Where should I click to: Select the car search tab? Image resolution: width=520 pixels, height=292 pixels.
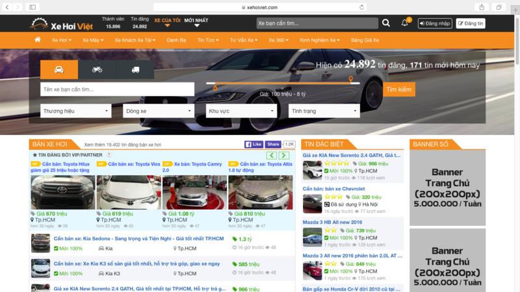tap(59, 69)
